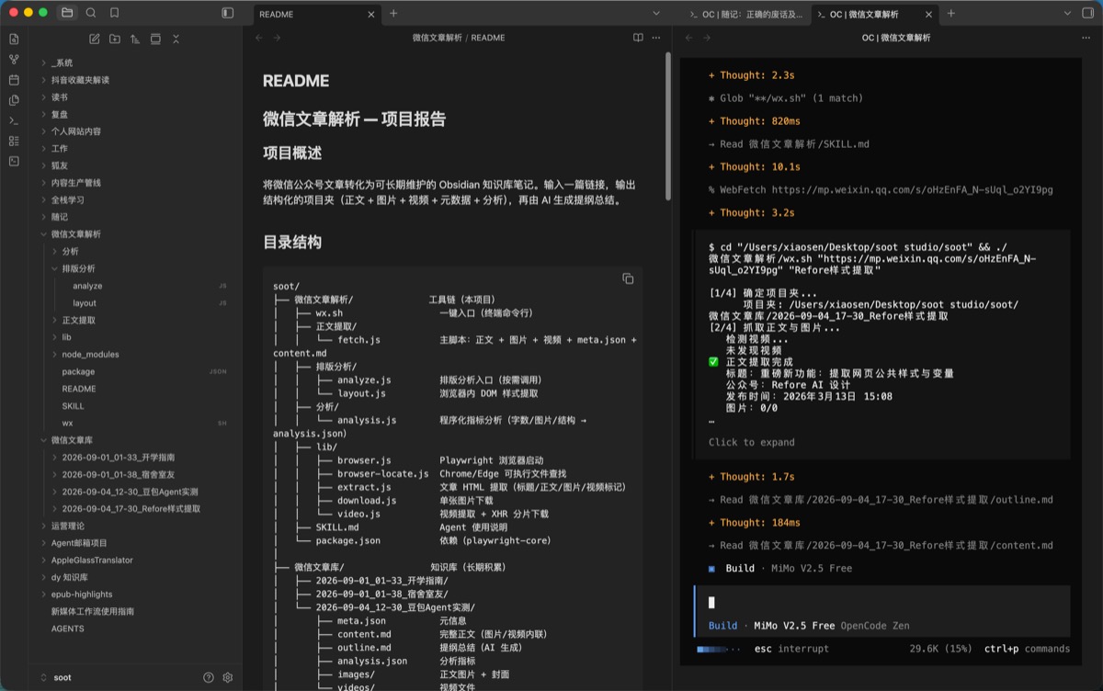Screen dimensions: 1103x691
Task: Open the bookmarks panel icon
Action: pos(114,13)
